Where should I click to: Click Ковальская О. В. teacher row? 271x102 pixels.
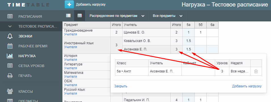146,41
